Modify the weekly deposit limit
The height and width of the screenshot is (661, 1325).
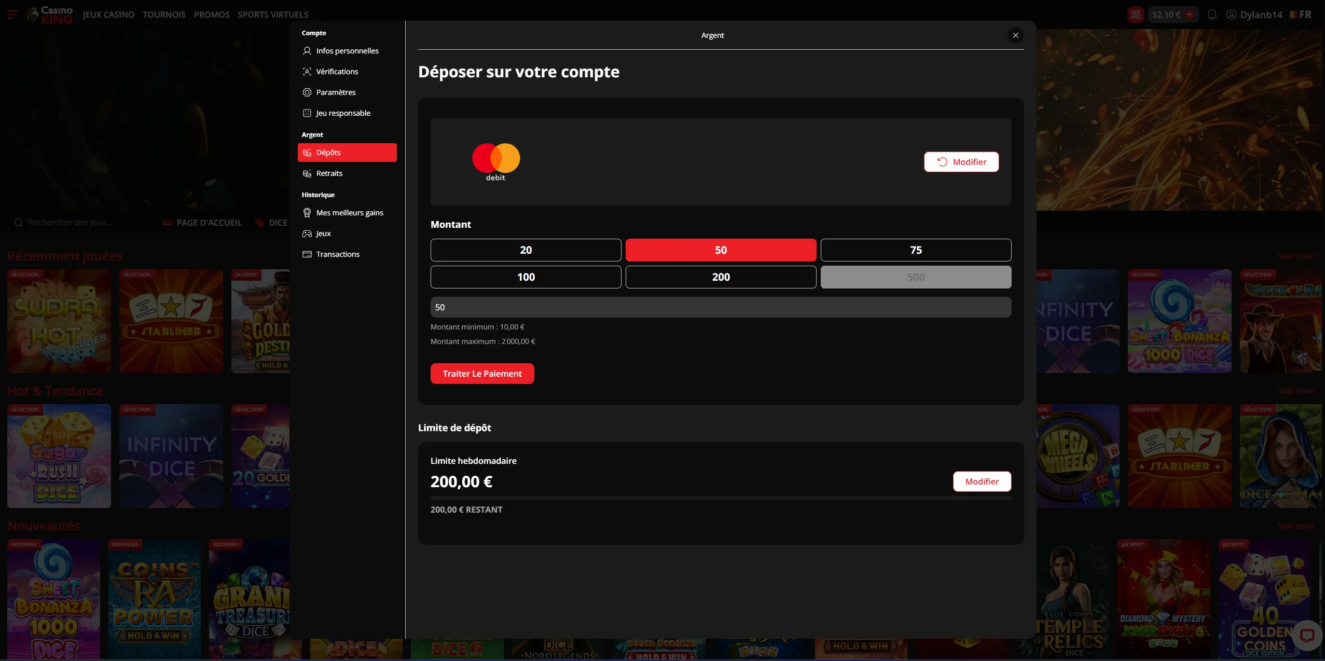point(982,481)
